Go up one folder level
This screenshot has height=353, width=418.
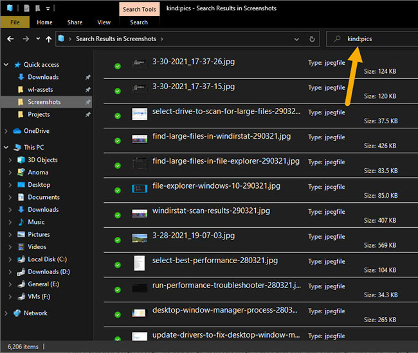[x=48, y=39]
